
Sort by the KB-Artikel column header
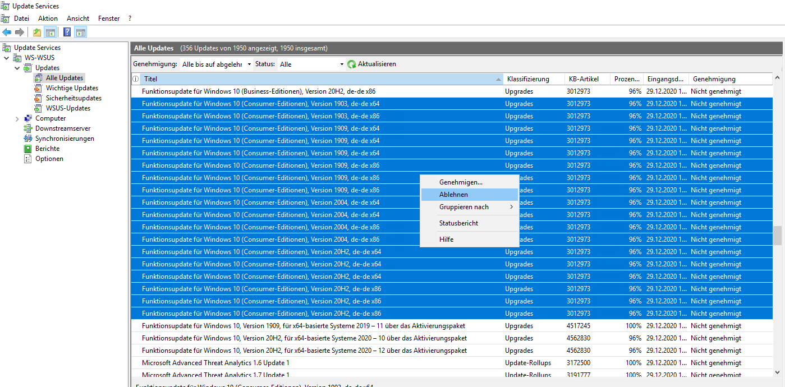tap(587, 79)
